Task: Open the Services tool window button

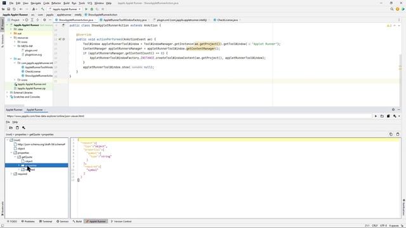Action: 62,222
